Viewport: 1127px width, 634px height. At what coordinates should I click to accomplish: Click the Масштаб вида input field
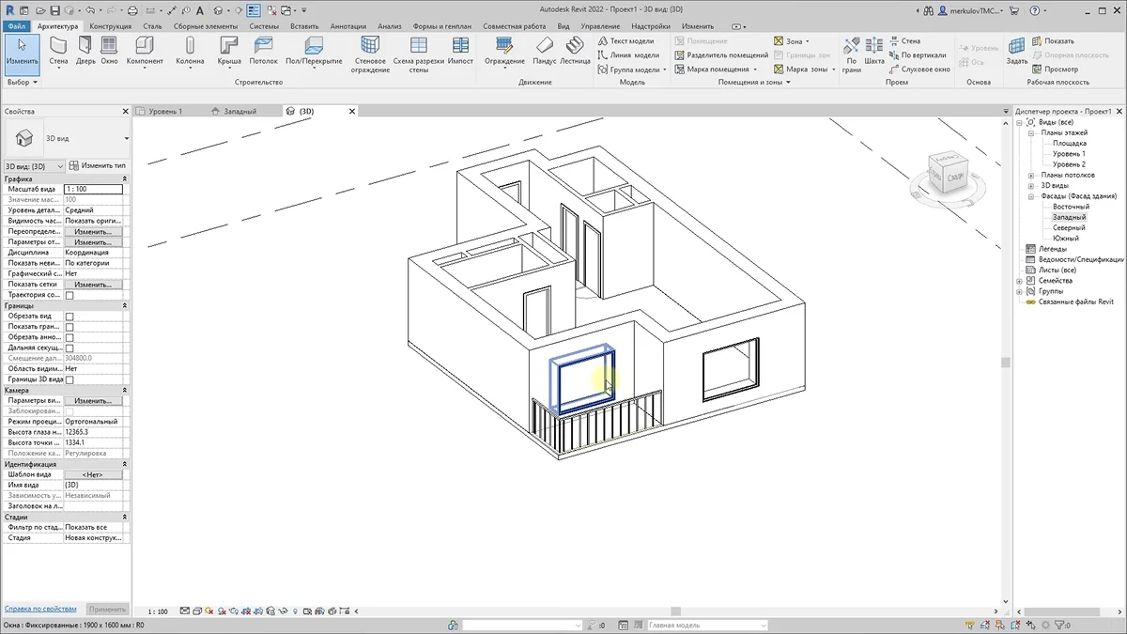click(93, 190)
